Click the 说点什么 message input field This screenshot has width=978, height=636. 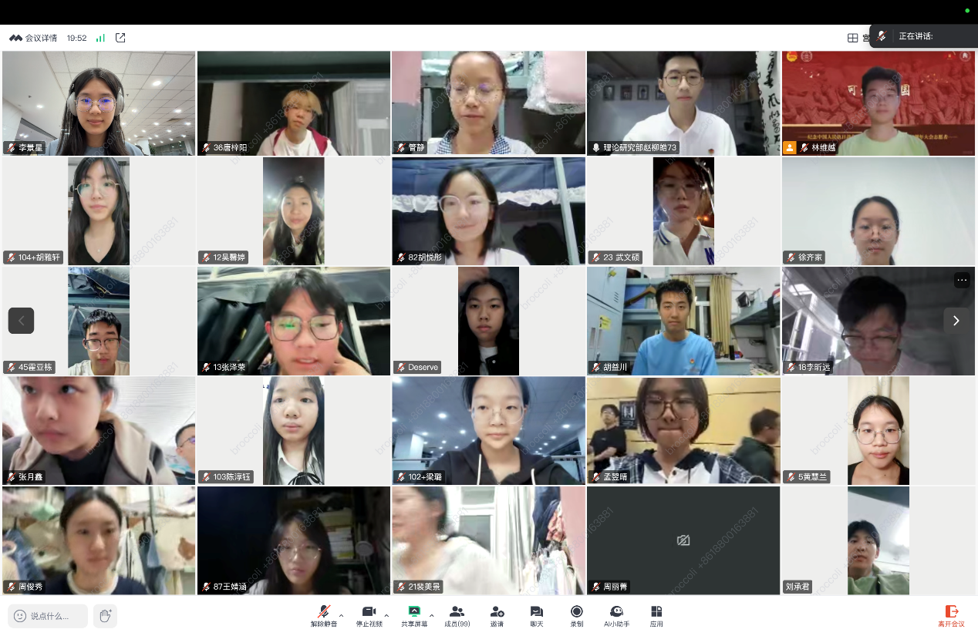pyautogui.click(x=48, y=616)
